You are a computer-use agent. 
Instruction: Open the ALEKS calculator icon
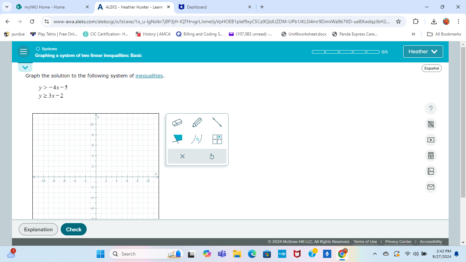(x=431, y=124)
